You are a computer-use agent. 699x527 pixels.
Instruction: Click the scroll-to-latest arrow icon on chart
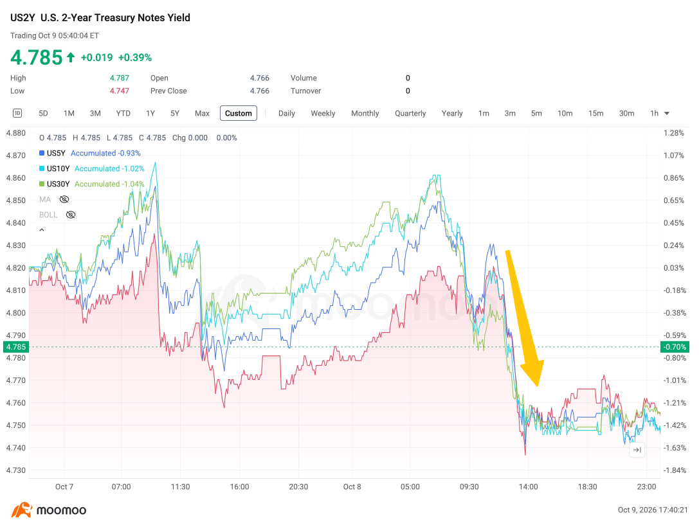click(x=637, y=450)
